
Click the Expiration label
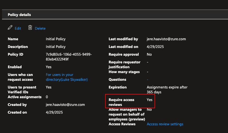[117, 87]
